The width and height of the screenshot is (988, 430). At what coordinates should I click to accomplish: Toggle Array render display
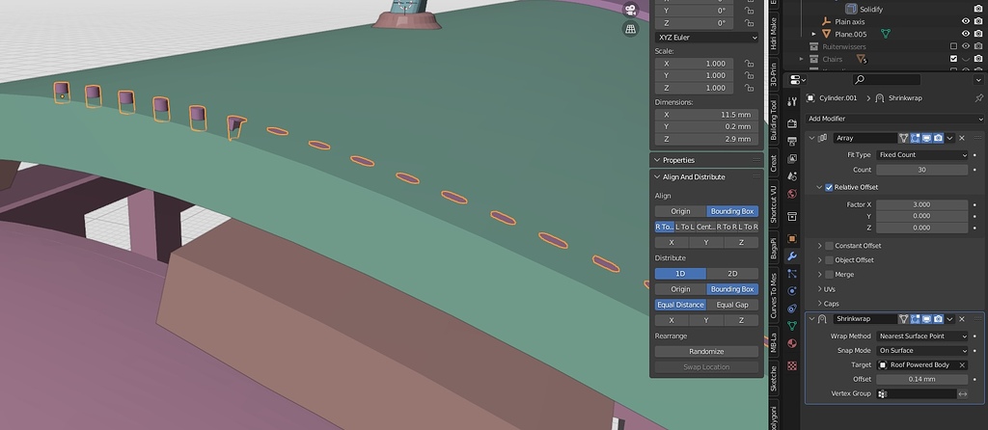pyautogui.click(x=938, y=138)
